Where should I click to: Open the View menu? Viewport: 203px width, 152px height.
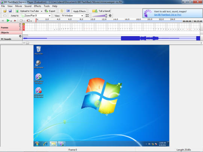(x=10, y=6)
